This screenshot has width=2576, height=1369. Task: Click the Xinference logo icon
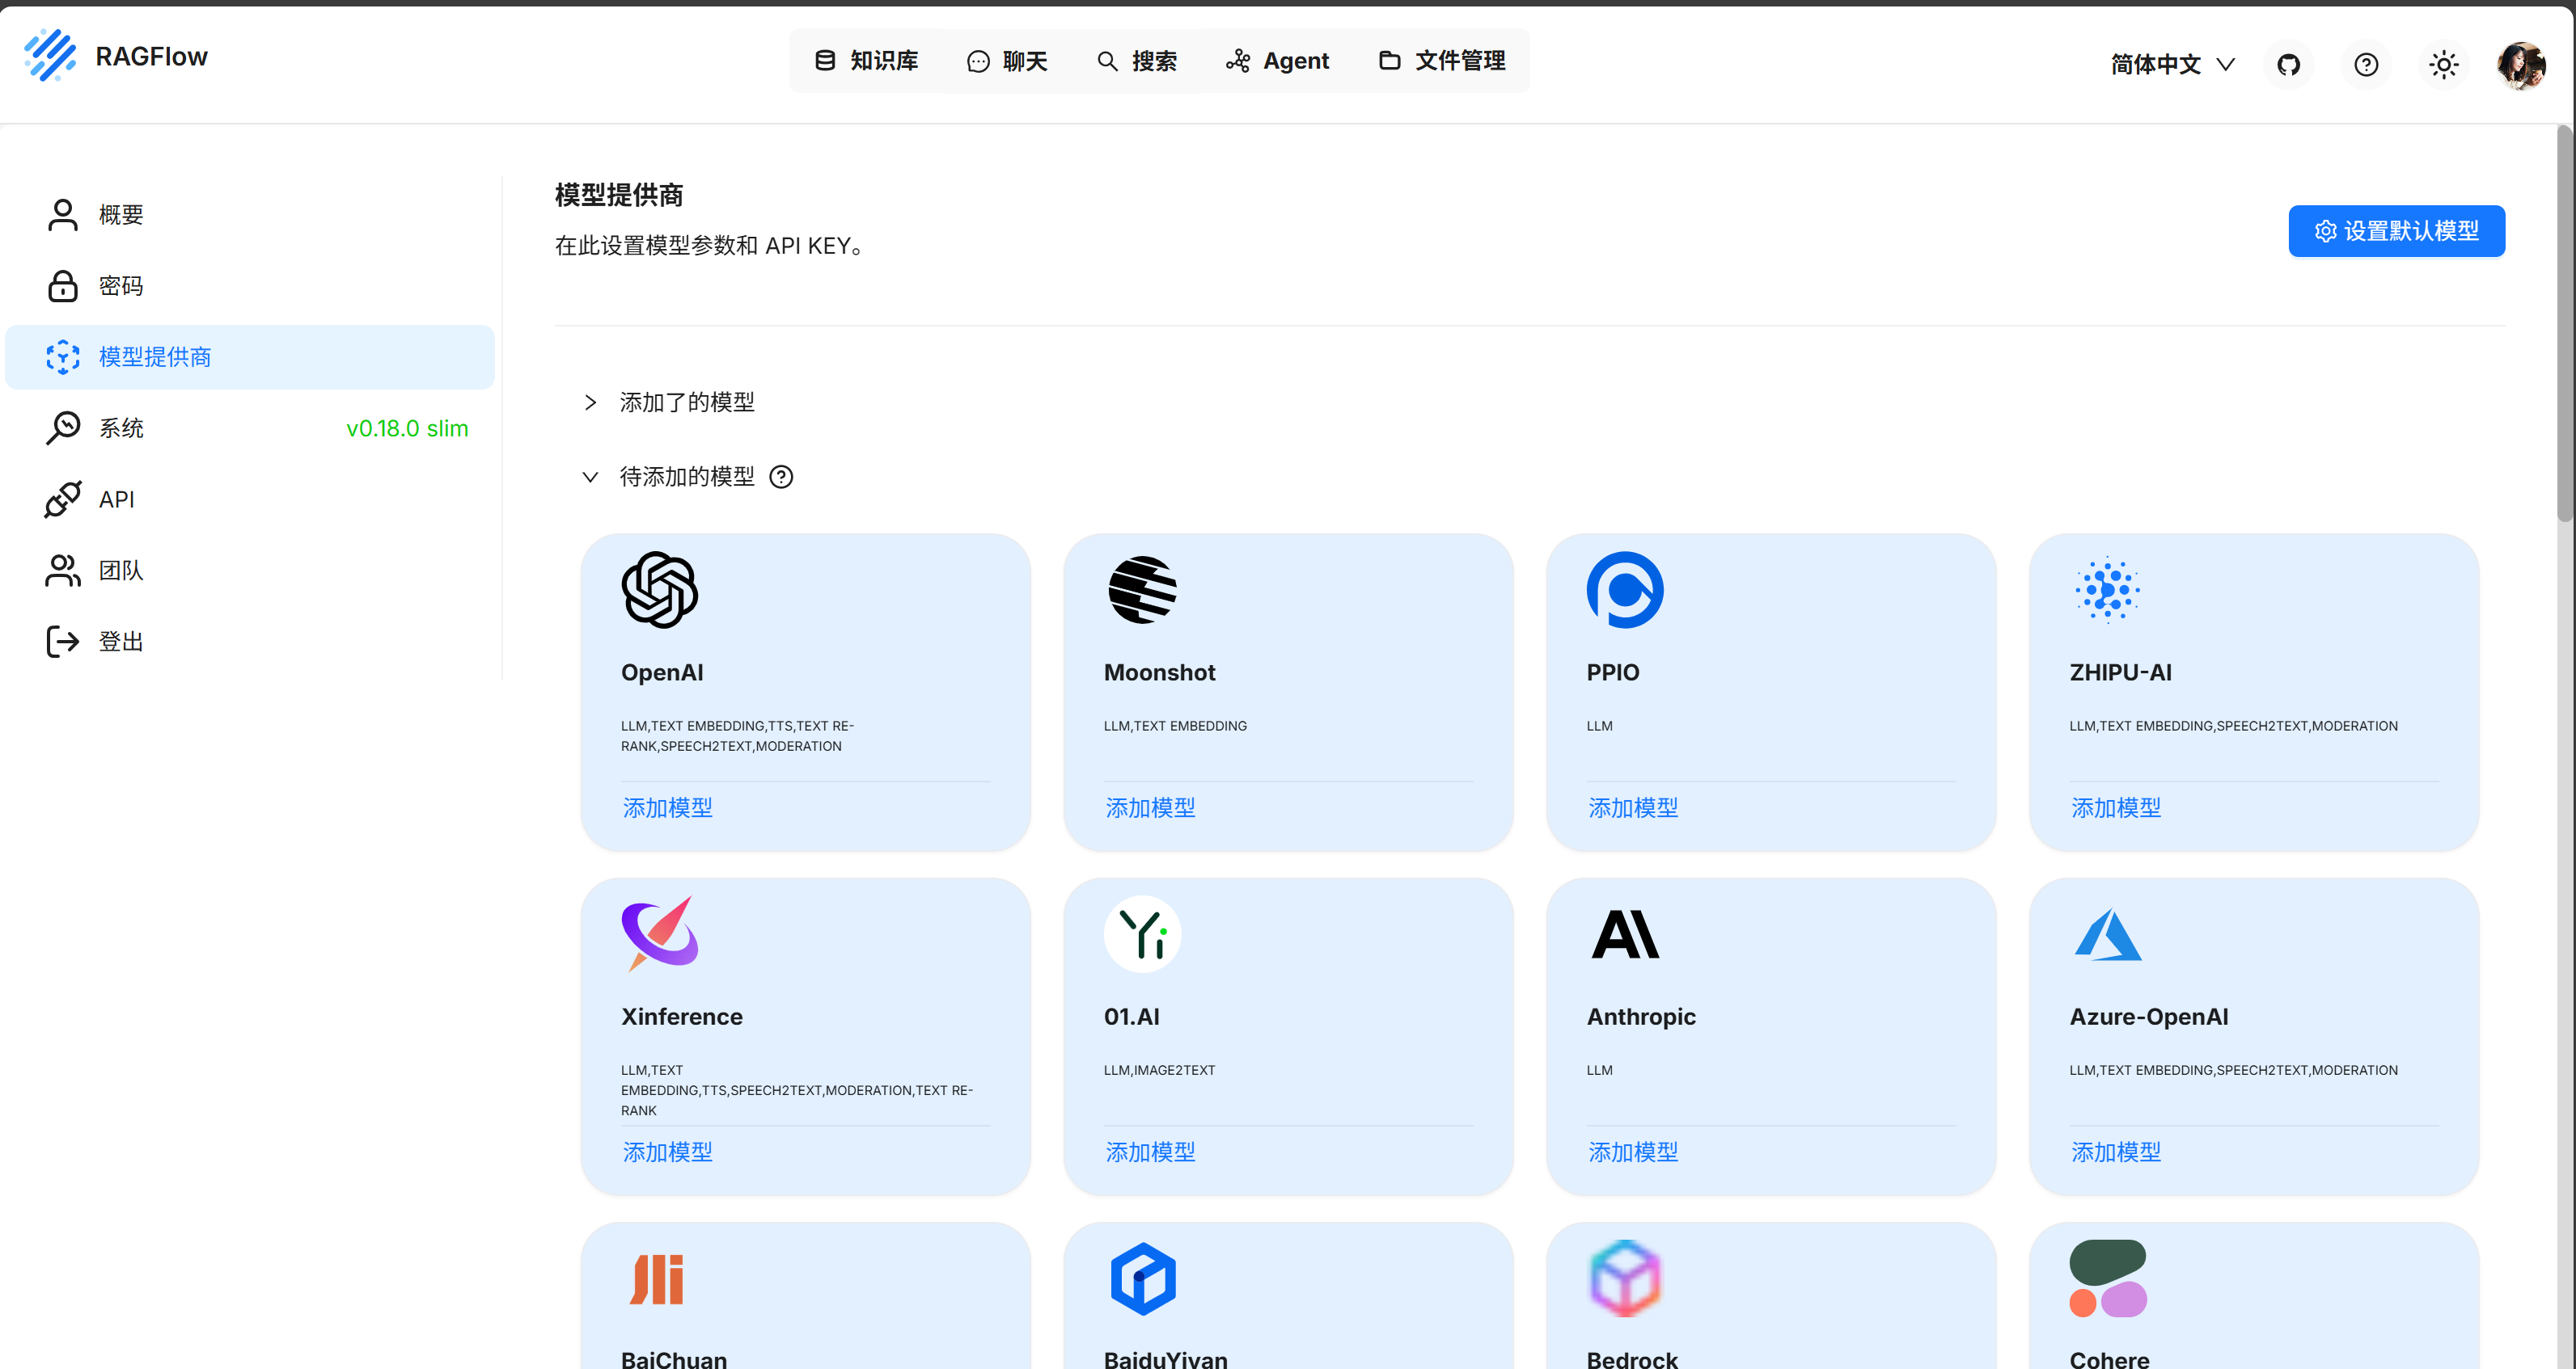pos(660,933)
